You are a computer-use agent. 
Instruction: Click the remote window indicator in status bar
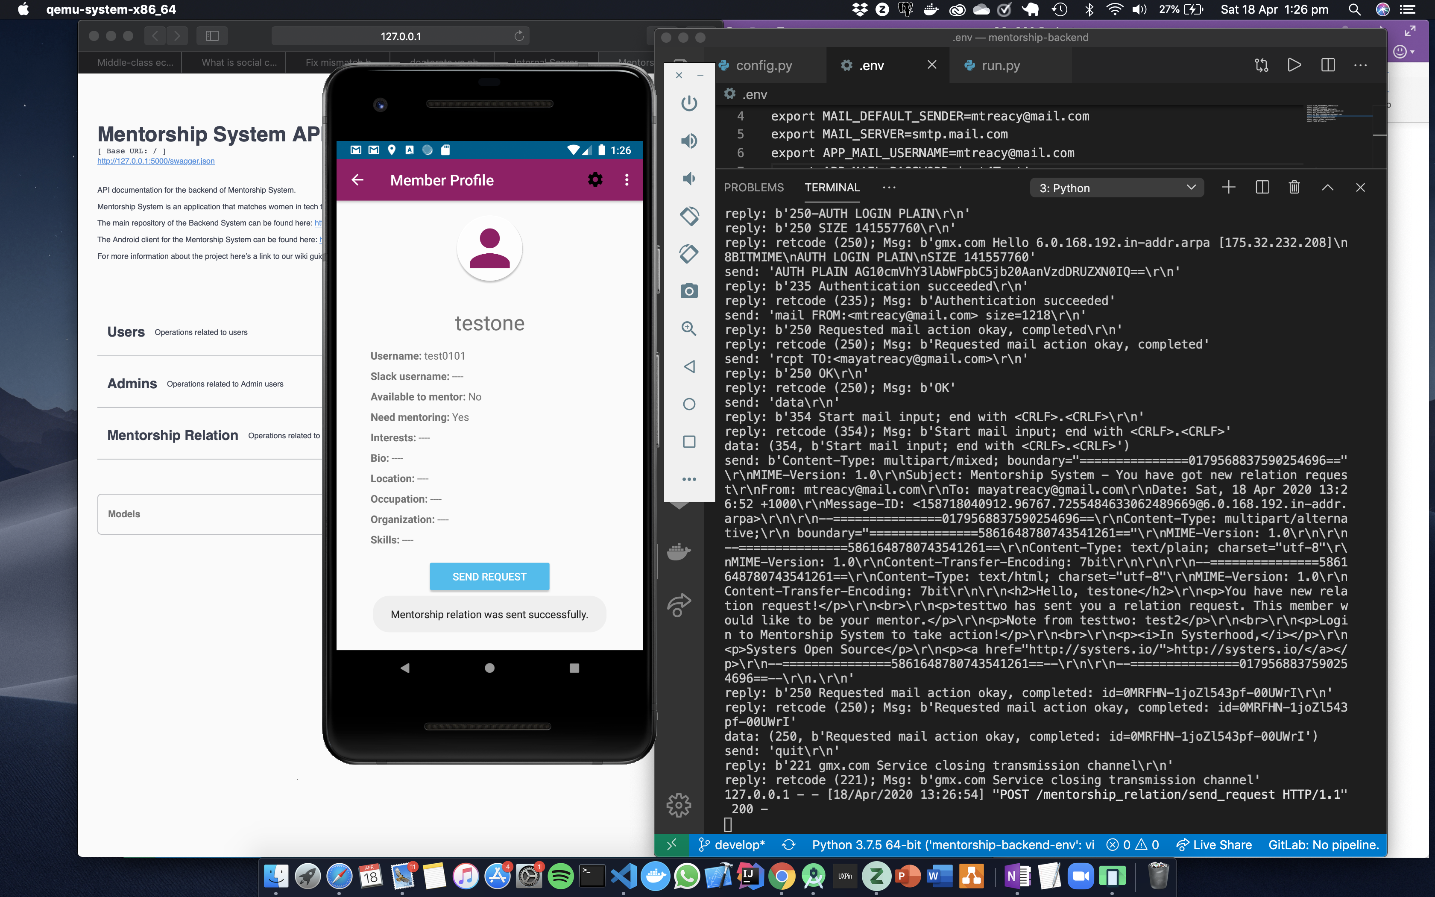672,845
